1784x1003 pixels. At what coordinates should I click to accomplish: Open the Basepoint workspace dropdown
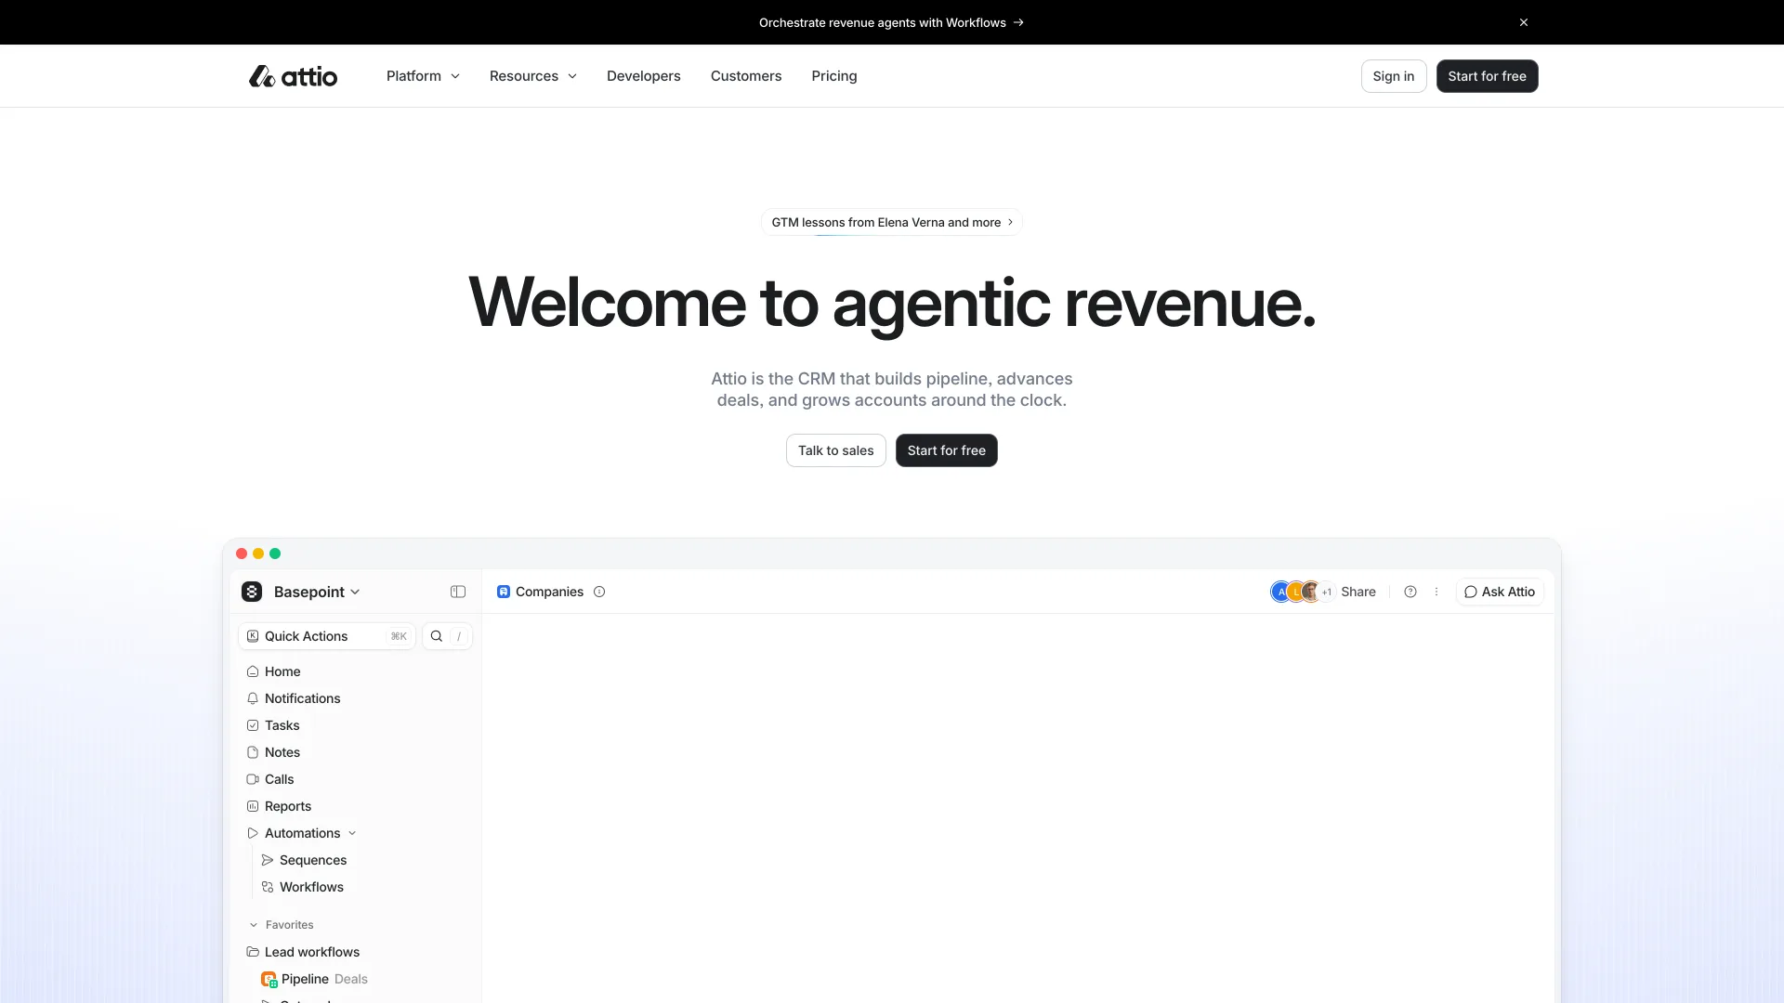(317, 592)
